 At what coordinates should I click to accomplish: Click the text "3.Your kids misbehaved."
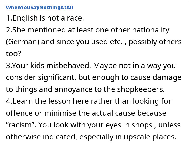[x=48, y=65]
